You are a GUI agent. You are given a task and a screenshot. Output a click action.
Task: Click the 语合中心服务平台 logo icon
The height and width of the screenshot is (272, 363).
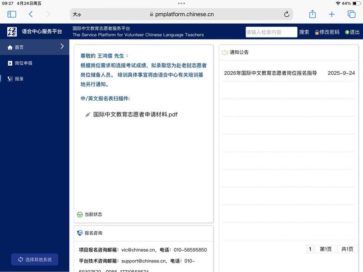[12, 32]
